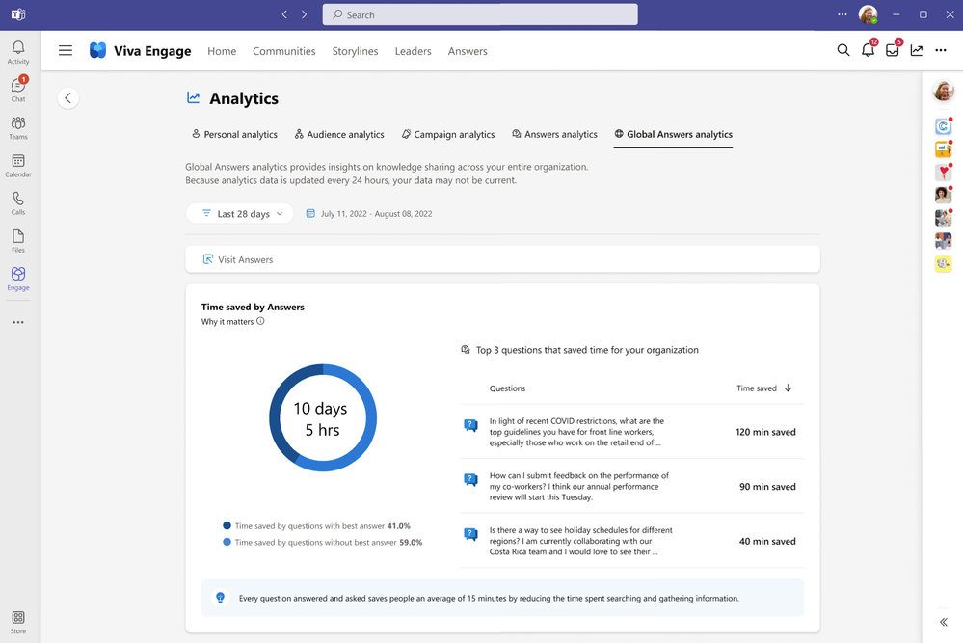Image resolution: width=963 pixels, height=643 pixels.
Task: Open inbox icon with 5 badge
Action: (893, 49)
